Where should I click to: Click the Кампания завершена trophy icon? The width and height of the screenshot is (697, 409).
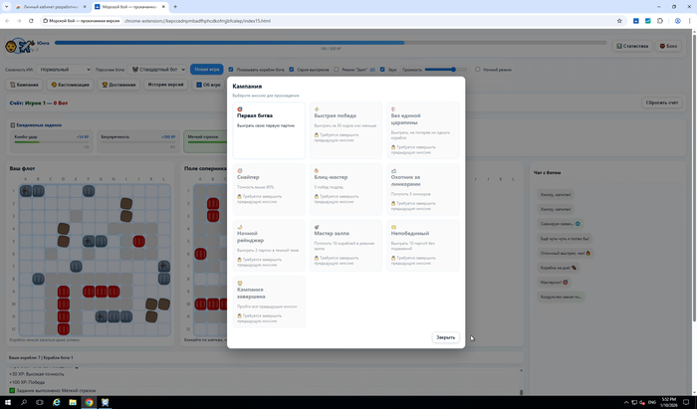(240, 284)
